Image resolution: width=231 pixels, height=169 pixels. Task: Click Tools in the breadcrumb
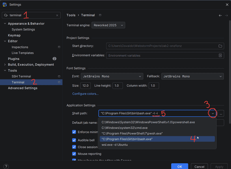pos(71,15)
